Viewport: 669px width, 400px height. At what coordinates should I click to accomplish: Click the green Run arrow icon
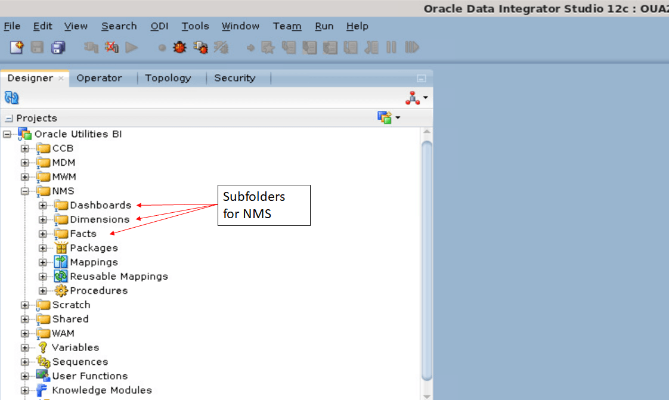click(x=132, y=47)
